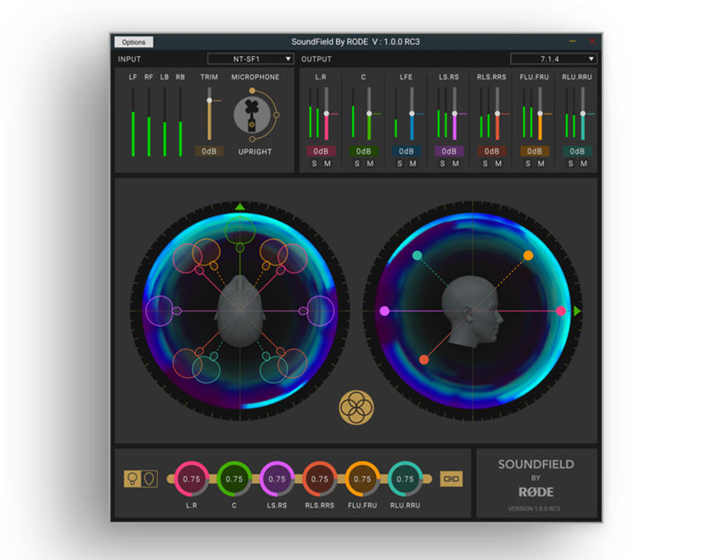Viewport: 713px width, 560px height.
Task: Click the orange FLU.FRU directivity knob
Action: (x=362, y=479)
